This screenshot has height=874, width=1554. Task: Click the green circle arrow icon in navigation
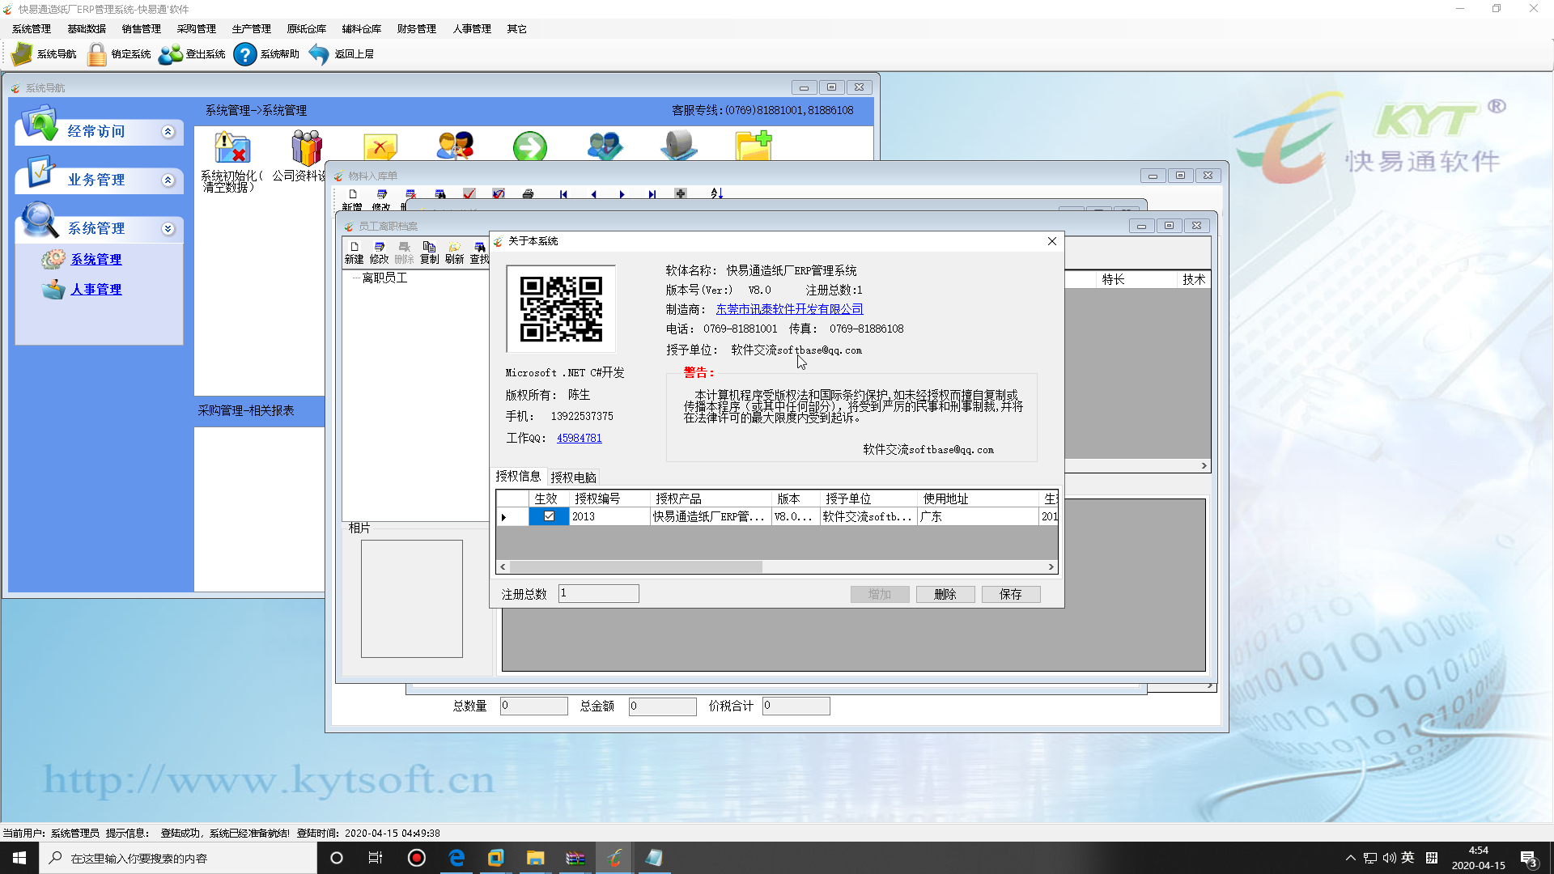pos(530,147)
